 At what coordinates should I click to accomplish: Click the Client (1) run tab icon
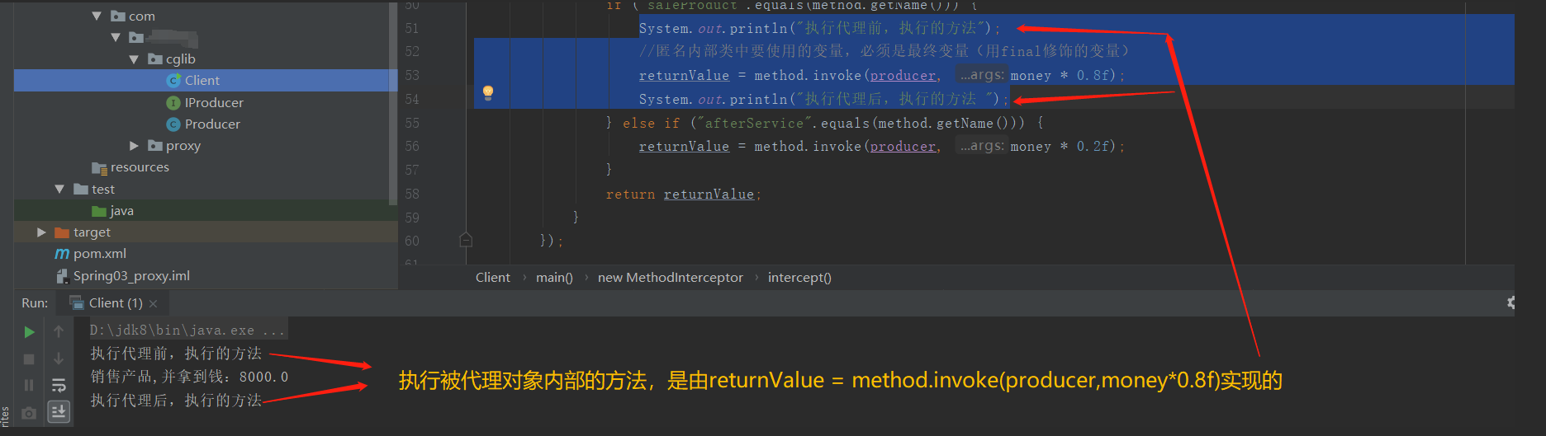(x=76, y=302)
